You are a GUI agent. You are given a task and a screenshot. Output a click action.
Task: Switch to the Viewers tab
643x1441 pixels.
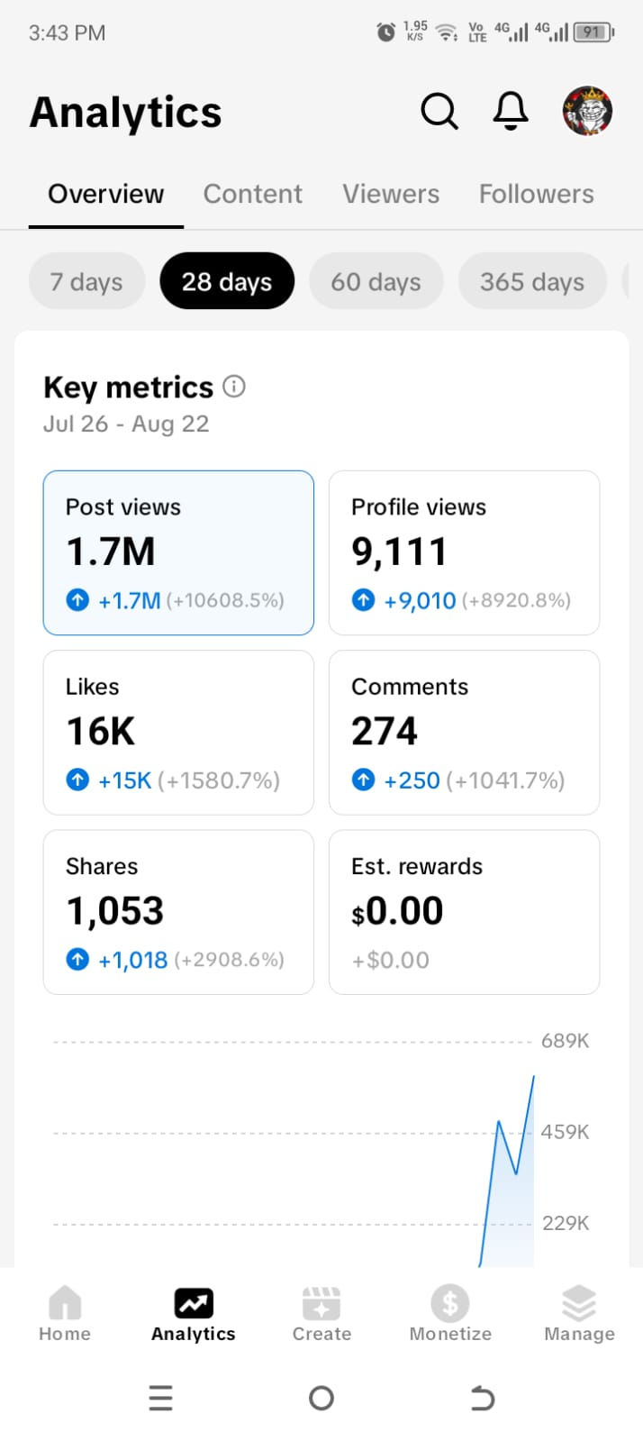click(x=391, y=193)
